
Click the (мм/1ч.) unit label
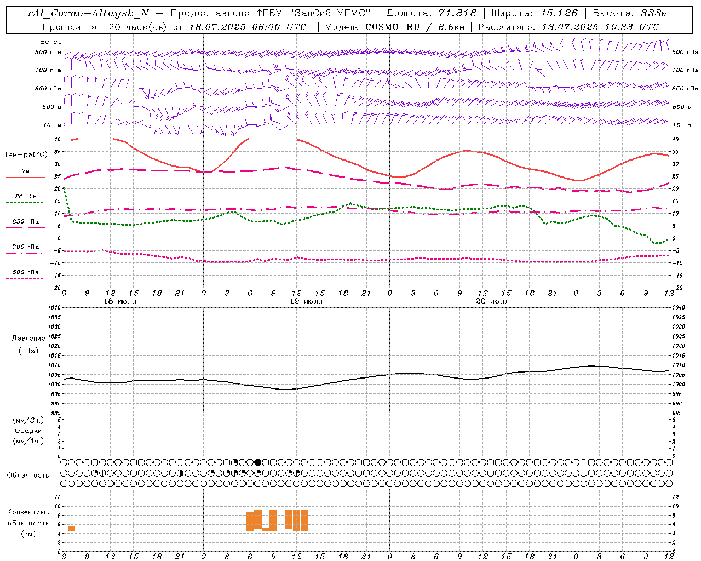click(x=28, y=441)
